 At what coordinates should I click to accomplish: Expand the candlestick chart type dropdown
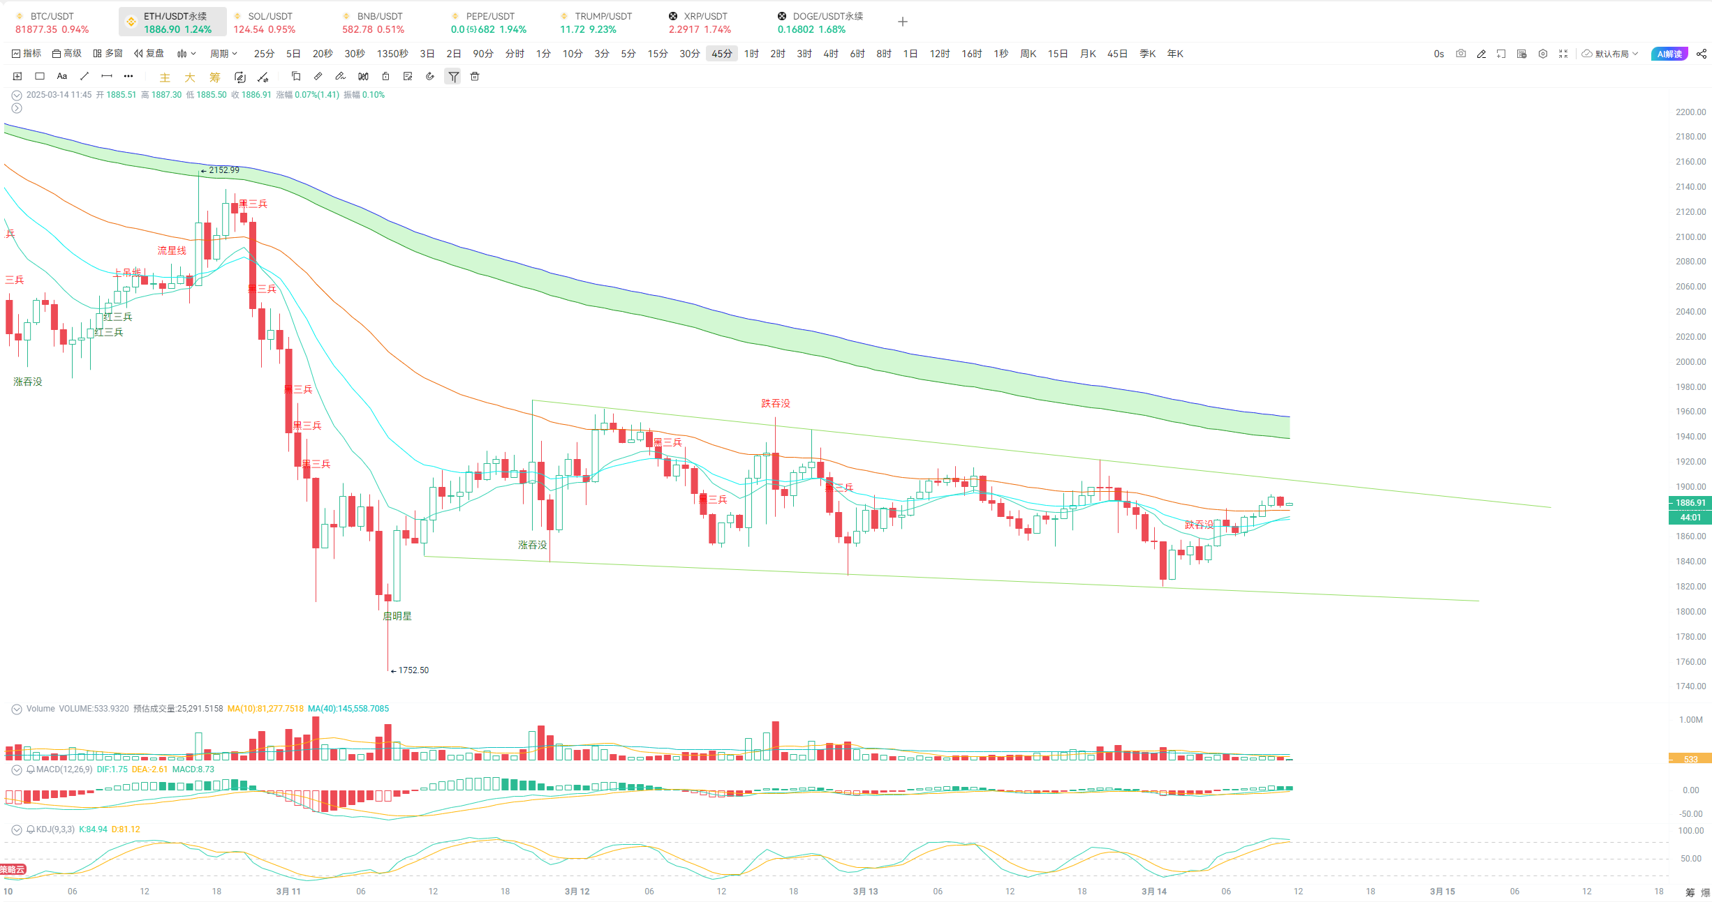click(186, 54)
